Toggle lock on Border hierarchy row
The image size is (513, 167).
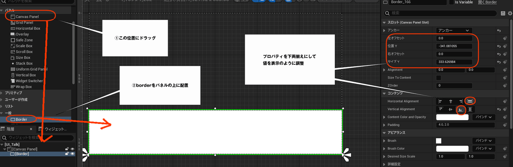(x=67, y=154)
